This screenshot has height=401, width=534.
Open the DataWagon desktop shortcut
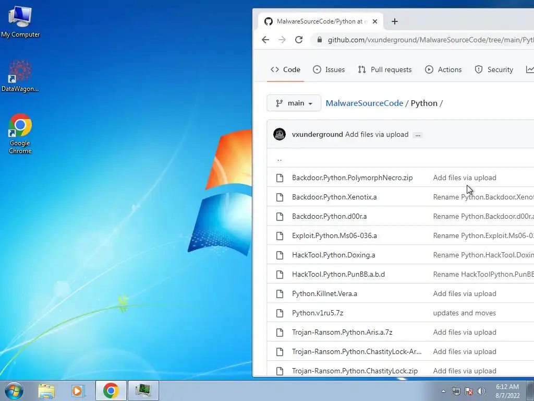pos(20,76)
